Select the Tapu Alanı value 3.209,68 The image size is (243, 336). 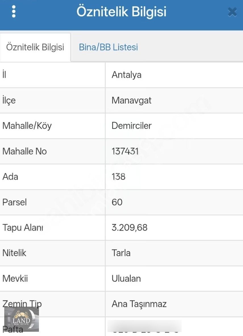129,228
